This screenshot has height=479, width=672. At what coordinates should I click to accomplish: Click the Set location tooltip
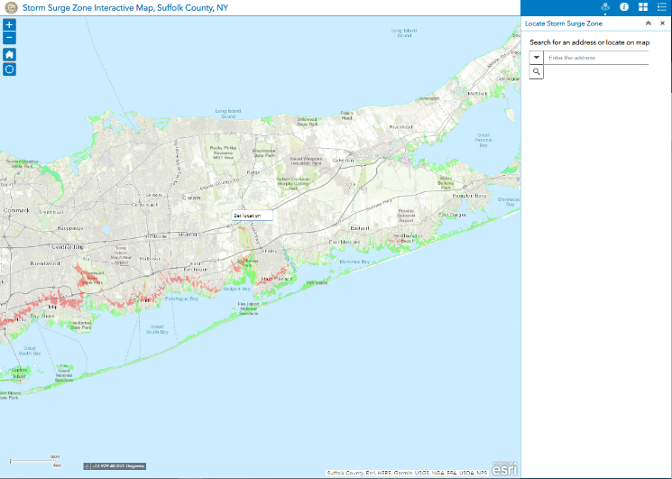(253, 216)
